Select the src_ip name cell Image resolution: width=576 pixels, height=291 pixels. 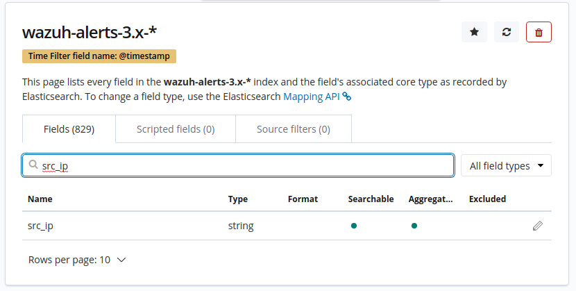click(40, 226)
